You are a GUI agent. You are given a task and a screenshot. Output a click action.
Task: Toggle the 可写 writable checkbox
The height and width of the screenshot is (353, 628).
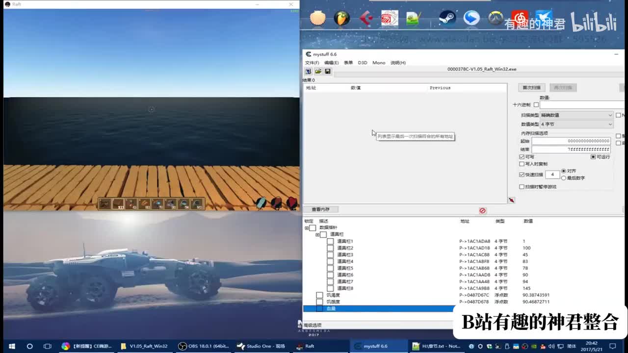(522, 157)
